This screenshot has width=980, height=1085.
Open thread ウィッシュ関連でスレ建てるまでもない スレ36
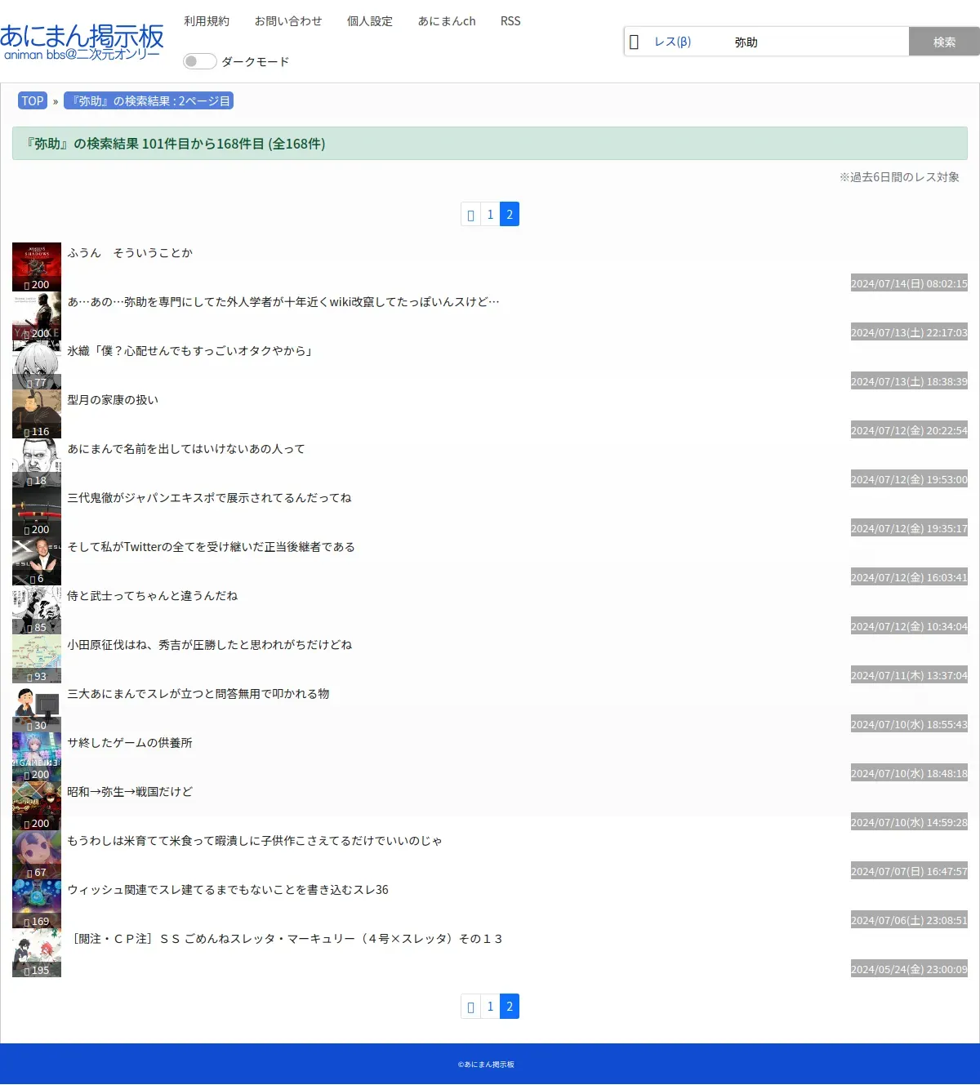click(x=228, y=890)
